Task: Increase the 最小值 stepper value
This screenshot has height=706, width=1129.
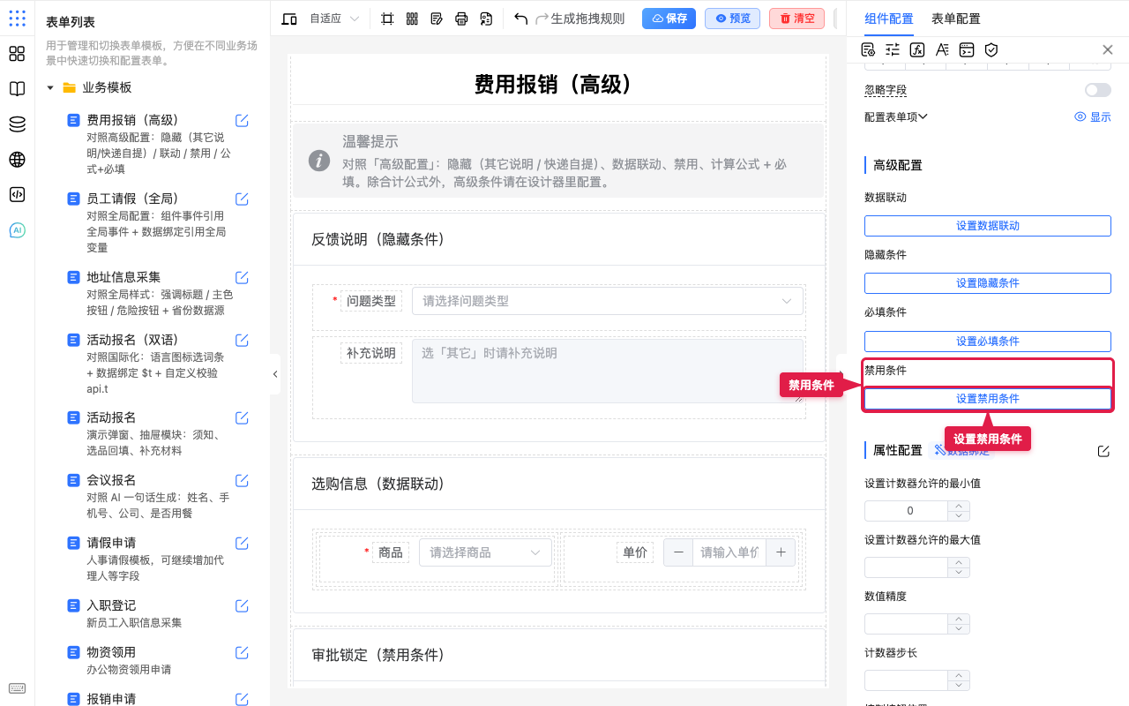Action: [x=959, y=506]
